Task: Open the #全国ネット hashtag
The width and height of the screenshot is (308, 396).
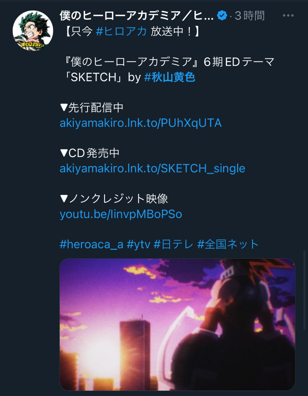Action: pos(228,244)
